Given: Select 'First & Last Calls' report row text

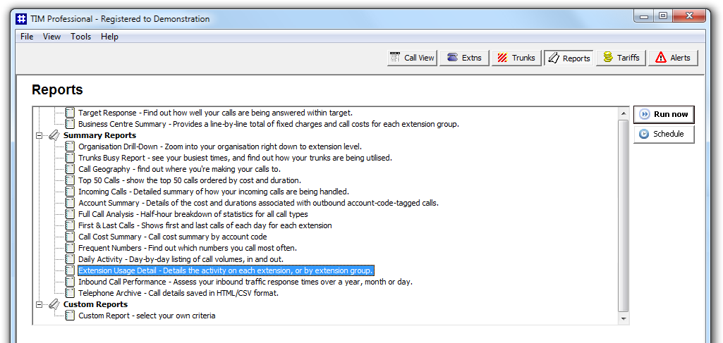Looking at the screenshot, I should [205, 225].
